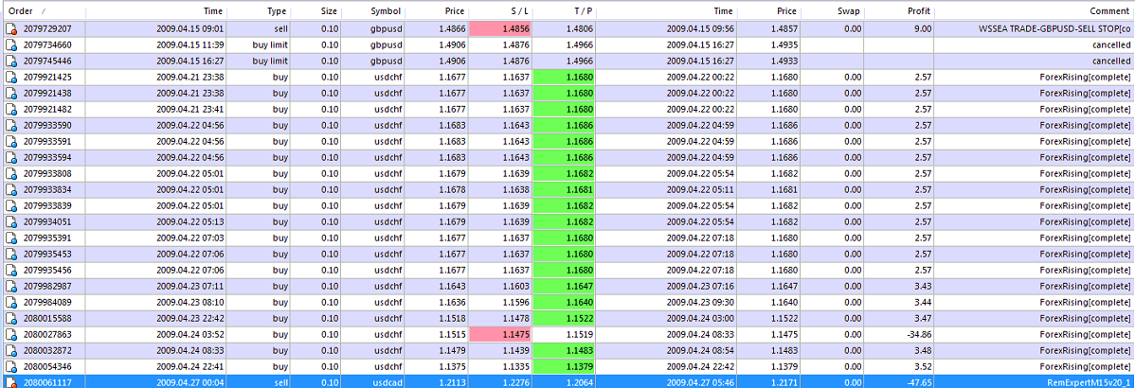Click the close time 2009.04.27 05:46
This screenshot has height=388, width=1135.
pos(700,382)
